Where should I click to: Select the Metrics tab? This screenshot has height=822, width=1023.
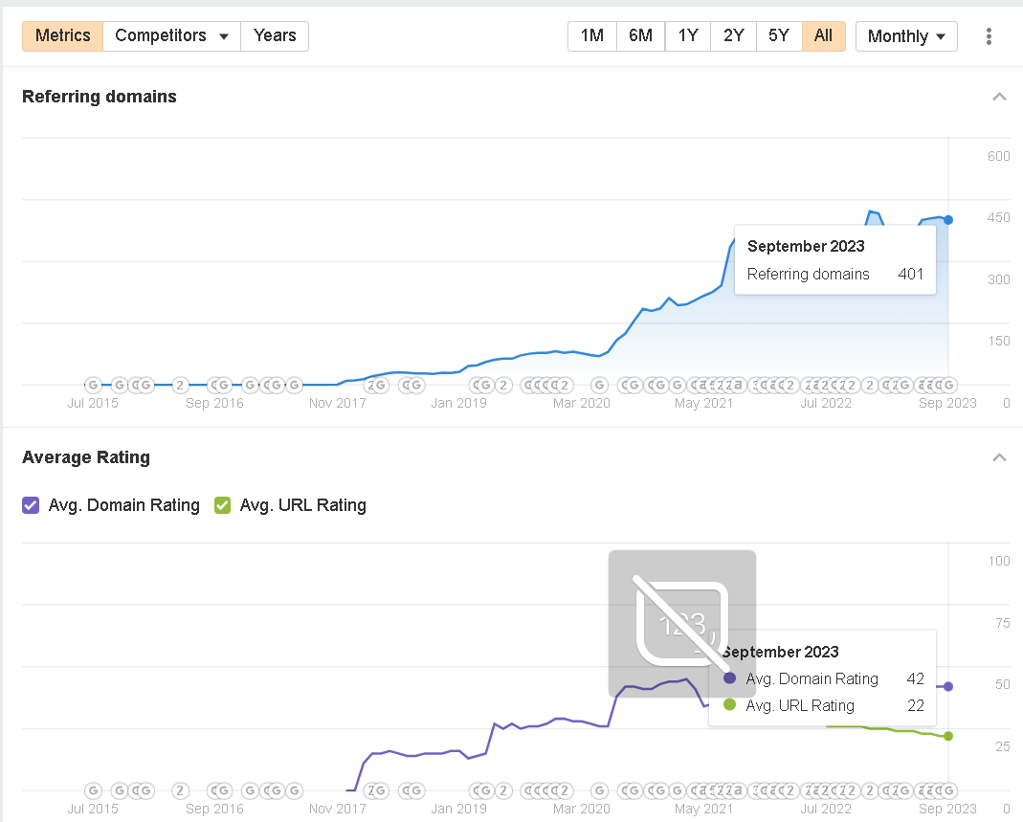pos(62,35)
